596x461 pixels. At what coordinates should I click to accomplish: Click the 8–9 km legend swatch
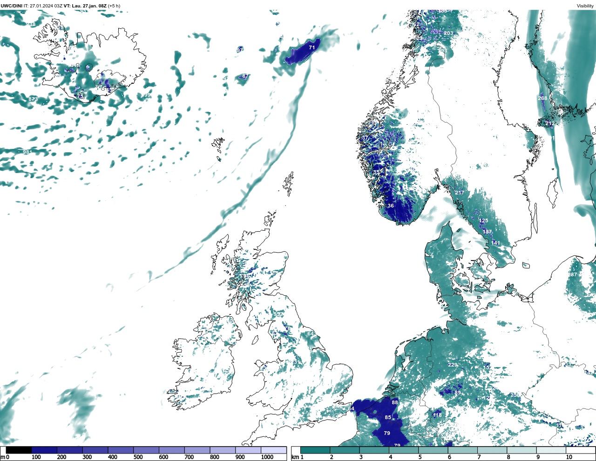(521, 450)
